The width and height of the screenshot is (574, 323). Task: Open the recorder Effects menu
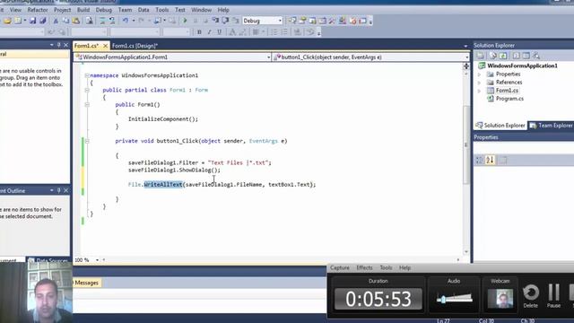[364, 267]
